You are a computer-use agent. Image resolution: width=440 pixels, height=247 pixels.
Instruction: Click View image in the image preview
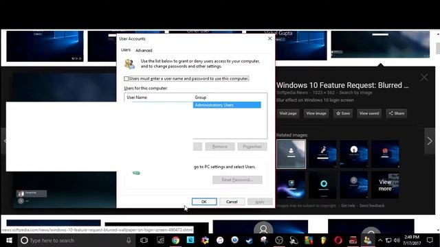tap(316, 113)
